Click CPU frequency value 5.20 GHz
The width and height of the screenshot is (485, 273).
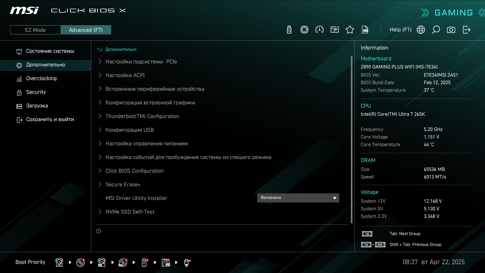[433, 129]
